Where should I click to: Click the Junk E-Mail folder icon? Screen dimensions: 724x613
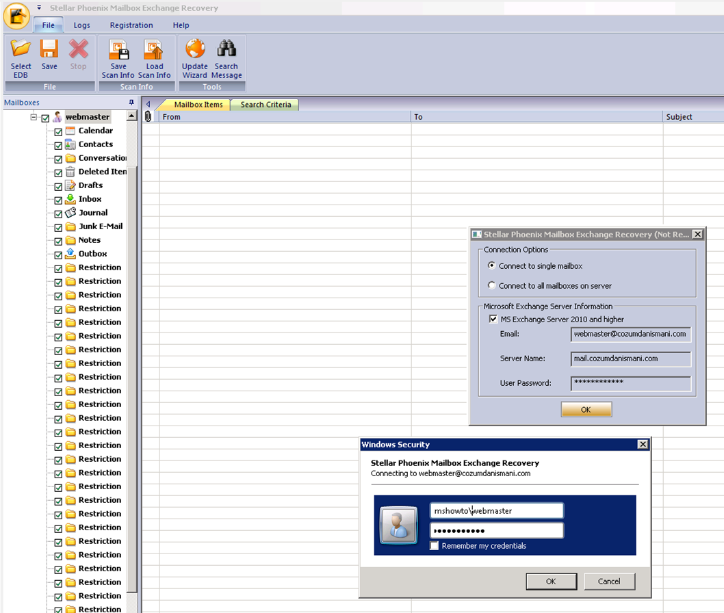[x=70, y=226]
